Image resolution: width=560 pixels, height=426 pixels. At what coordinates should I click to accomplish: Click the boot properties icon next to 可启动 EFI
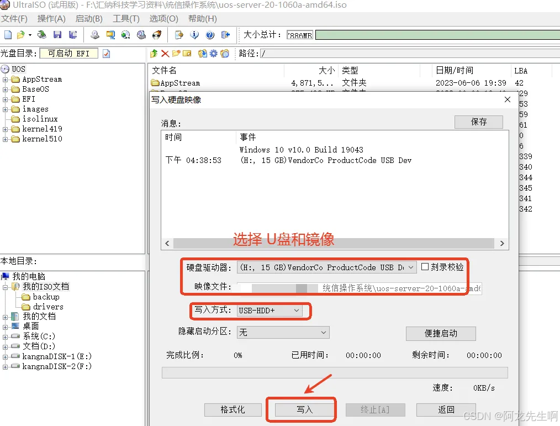point(107,54)
